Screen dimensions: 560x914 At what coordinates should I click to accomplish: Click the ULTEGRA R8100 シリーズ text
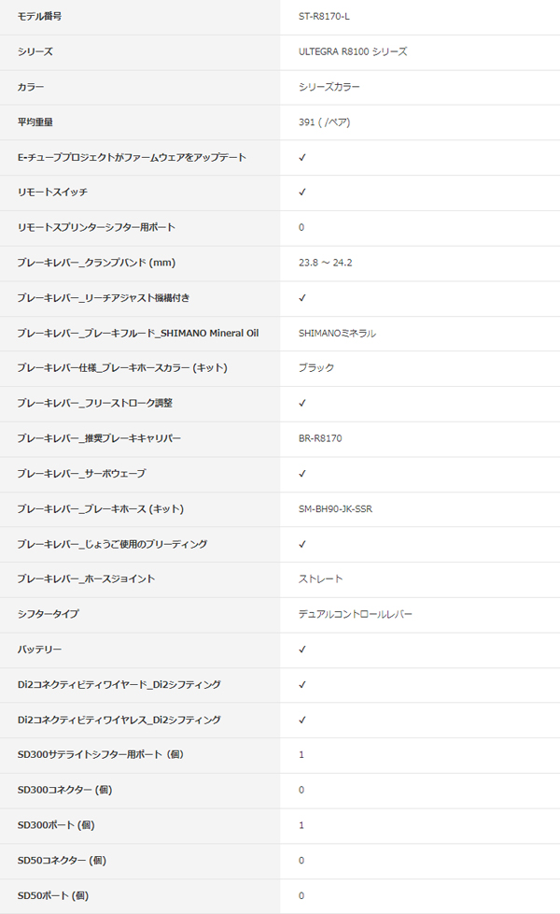pyautogui.click(x=353, y=52)
